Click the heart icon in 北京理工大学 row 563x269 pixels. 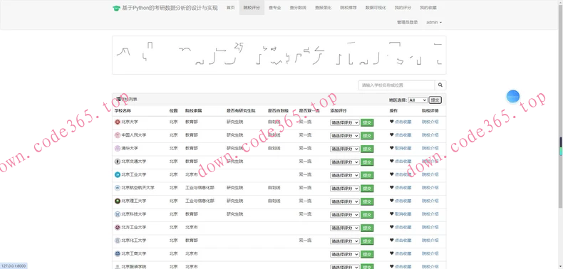pos(392,201)
